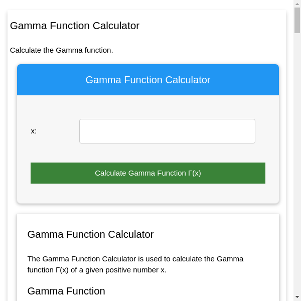Image resolution: width=301 pixels, height=301 pixels.
Task: Click the vertical scrollbar thumb
Action: pyautogui.click(x=297, y=20)
